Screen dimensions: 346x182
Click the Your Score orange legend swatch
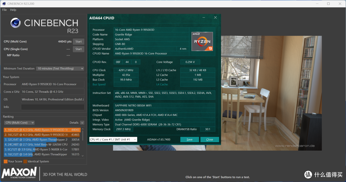[5, 161]
